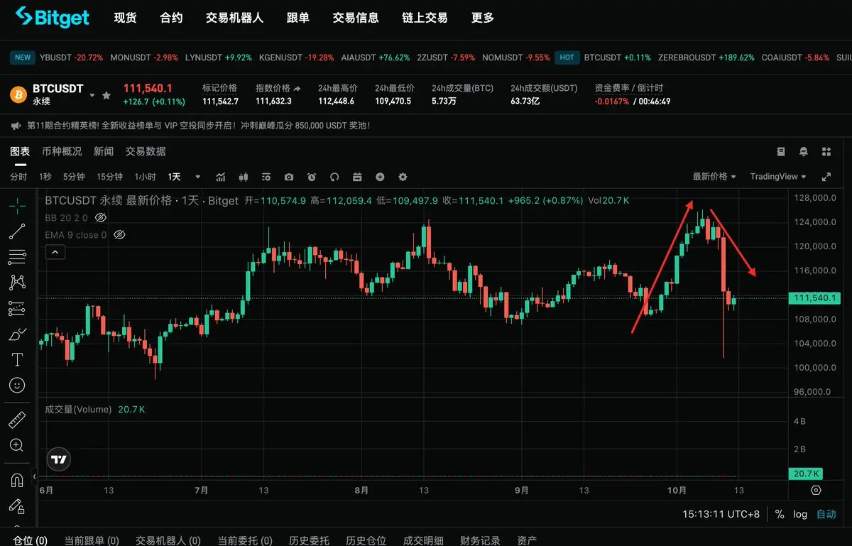Open the indicators chart icon
Image resolution: width=852 pixels, height=546 pixels.
click(221, 177)
